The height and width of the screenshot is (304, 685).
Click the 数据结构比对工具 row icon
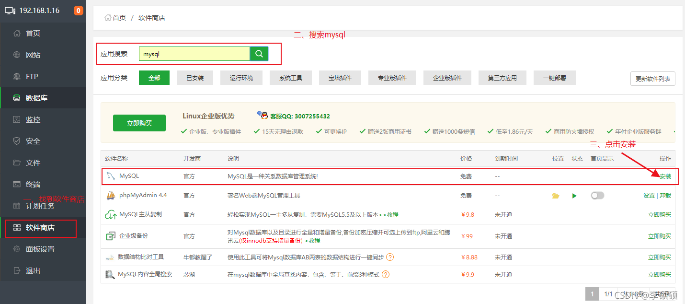click(110, 257)
